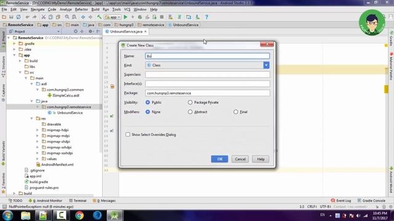Open the Android Monitor tool window
The image size is (394, 221).
(45, 201)
